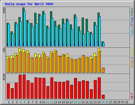Select green day 25 axis label
135x105 pixels.
(x=103, y=102)
